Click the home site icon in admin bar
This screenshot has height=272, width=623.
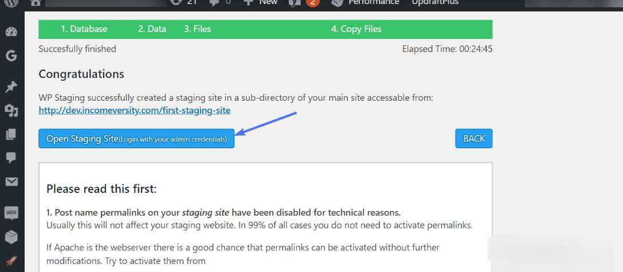pyautogui.click(x=36, y=3)
